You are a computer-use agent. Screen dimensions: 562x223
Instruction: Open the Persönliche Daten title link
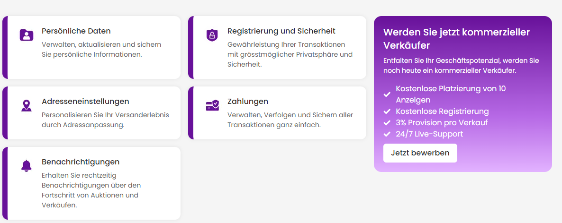click(x=76, y=31)
